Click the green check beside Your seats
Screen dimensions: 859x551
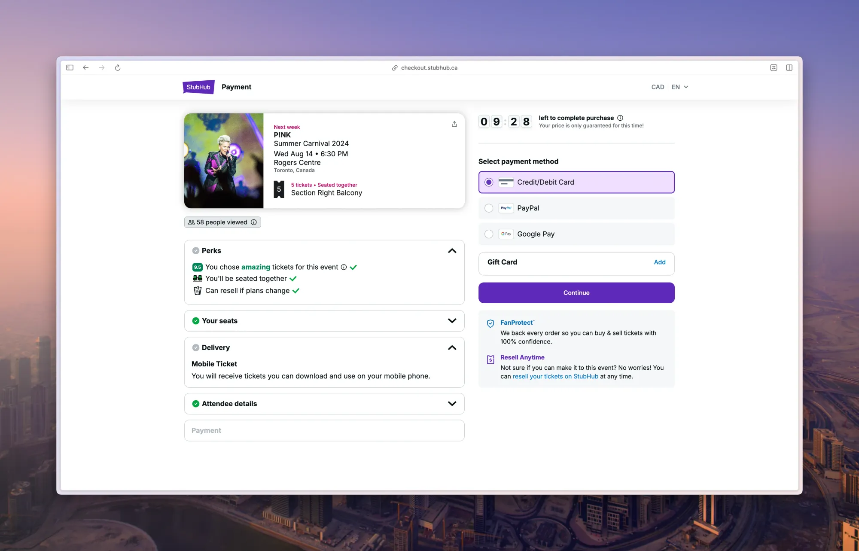(196, 321)
